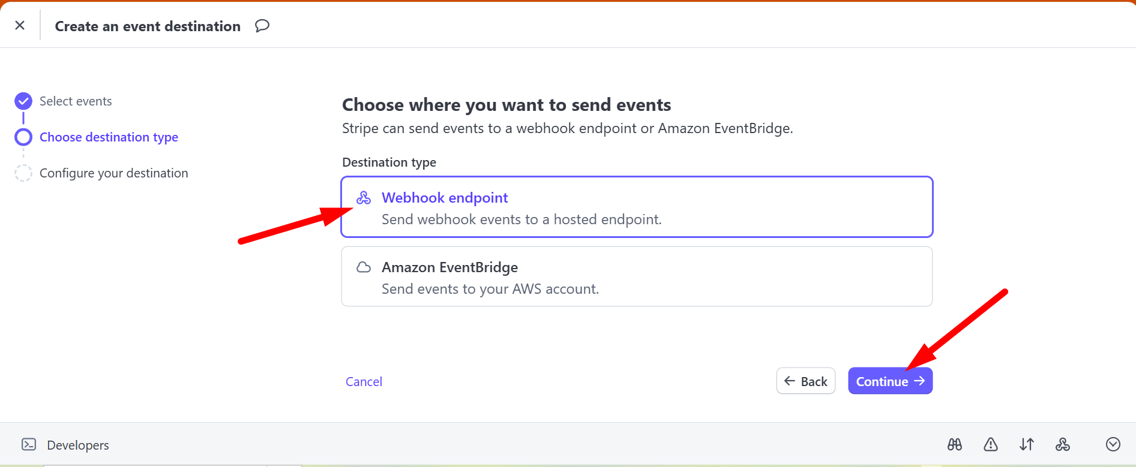Close the event destination dialog with X
Viewport: 1136px width, 467px height.
point(20,25)
